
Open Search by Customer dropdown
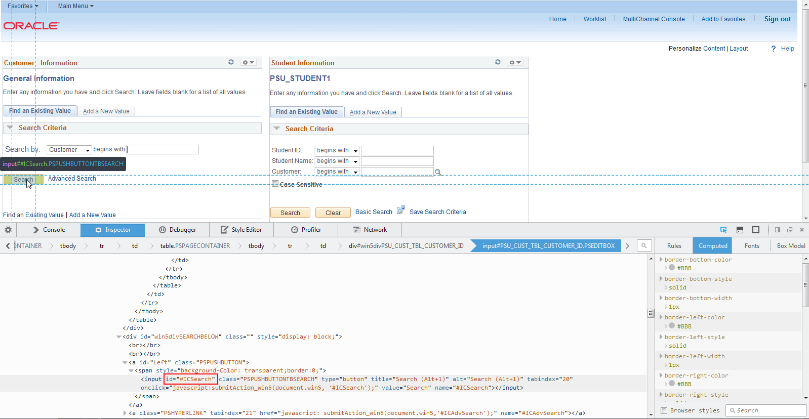click(69, 150)
